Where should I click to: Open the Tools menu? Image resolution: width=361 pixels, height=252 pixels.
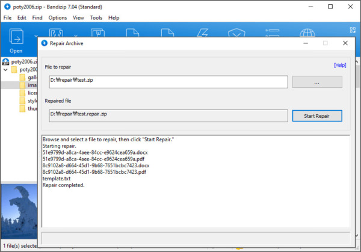(x=96, y=18)
